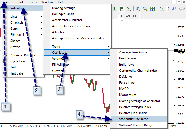Image resolution: width=186 pixels, height=129 pixels.
Task: Click the Text Label icon
Action: (x=5, y=73)
